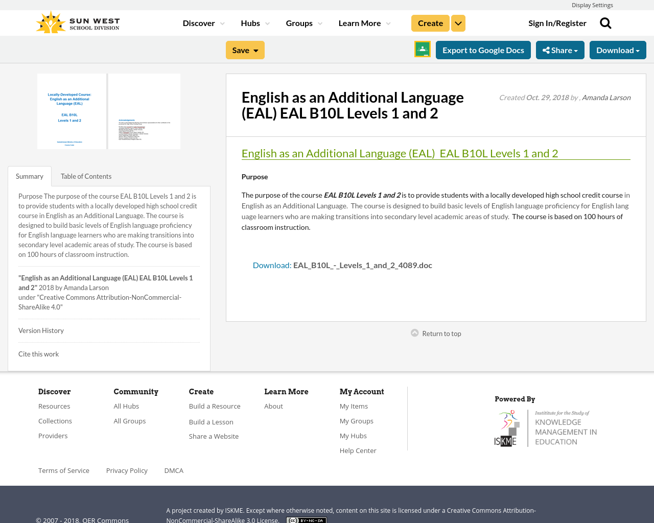654x523 pixels.
Task: Click Export to Google Docs
Action: click(x=483, y=49)
